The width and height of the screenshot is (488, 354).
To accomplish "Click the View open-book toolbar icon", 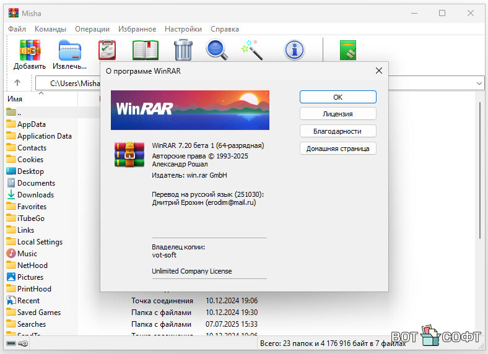I will point(146,50).
